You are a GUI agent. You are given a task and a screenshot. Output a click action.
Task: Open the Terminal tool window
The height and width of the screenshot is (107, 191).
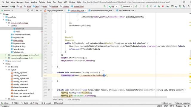58,103
